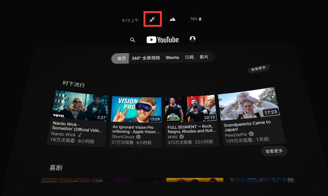
Task: Switch to the 首页 tab
Action: [121, 58]
